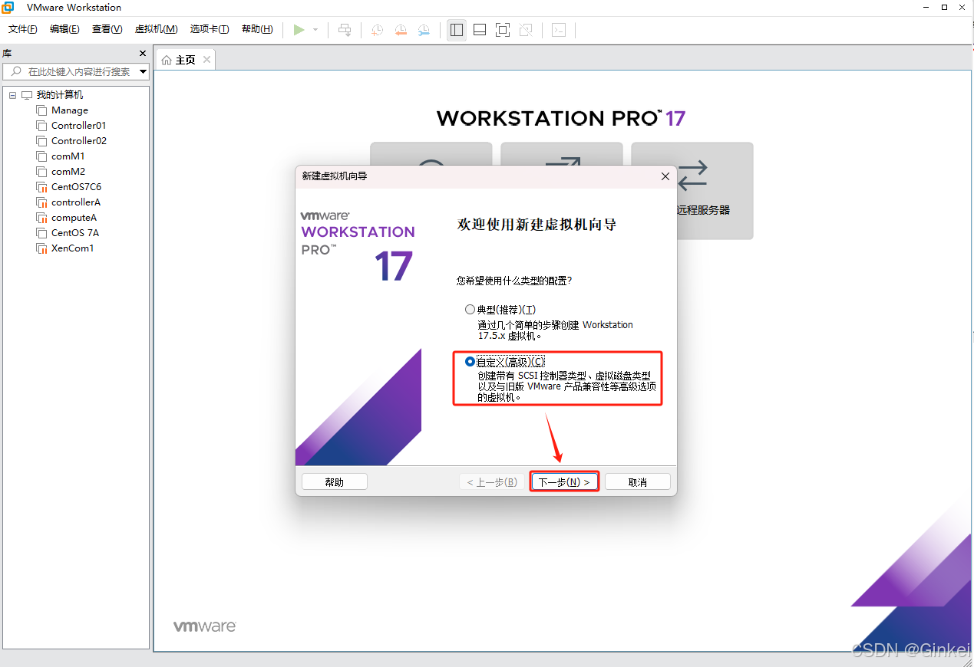The width and height of the screenshot is (974, 667).
Task: Click the take snapshot clock icon
Action: pyautogui.click(x=378, y=30)
